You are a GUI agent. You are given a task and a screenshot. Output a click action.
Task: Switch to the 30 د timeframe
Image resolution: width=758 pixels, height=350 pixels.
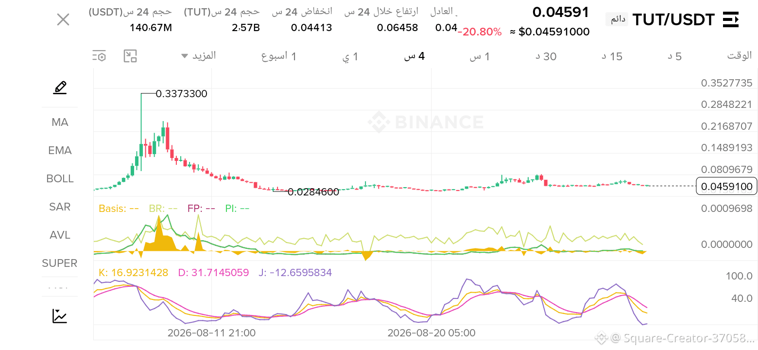click(546, 56)
